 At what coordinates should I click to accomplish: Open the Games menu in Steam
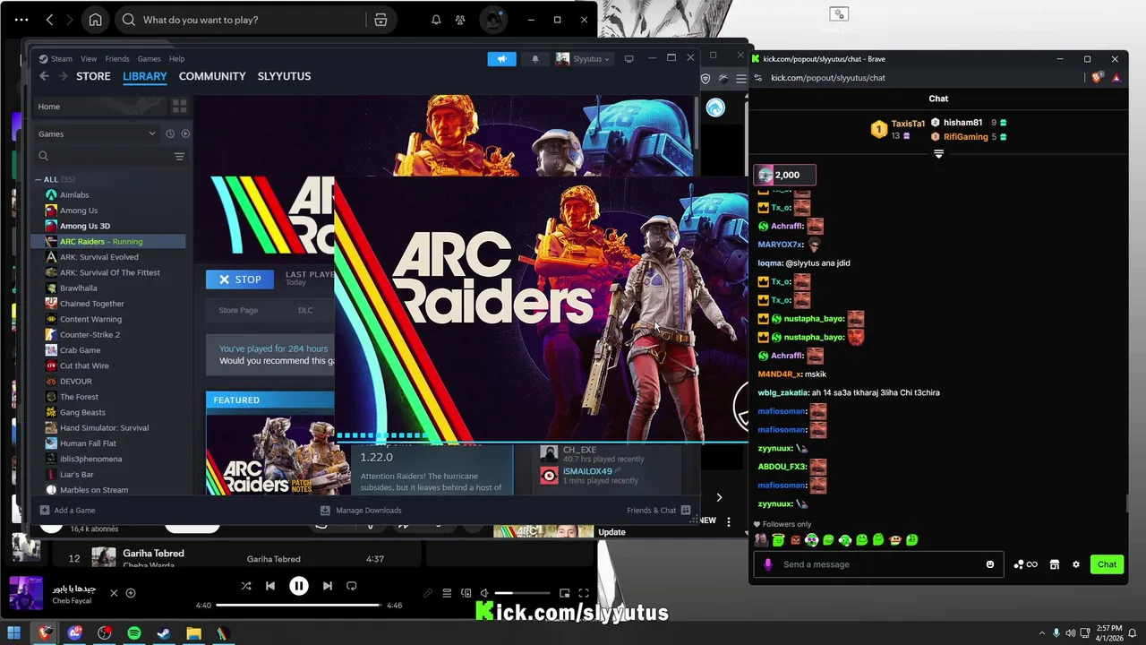[150, 59]
